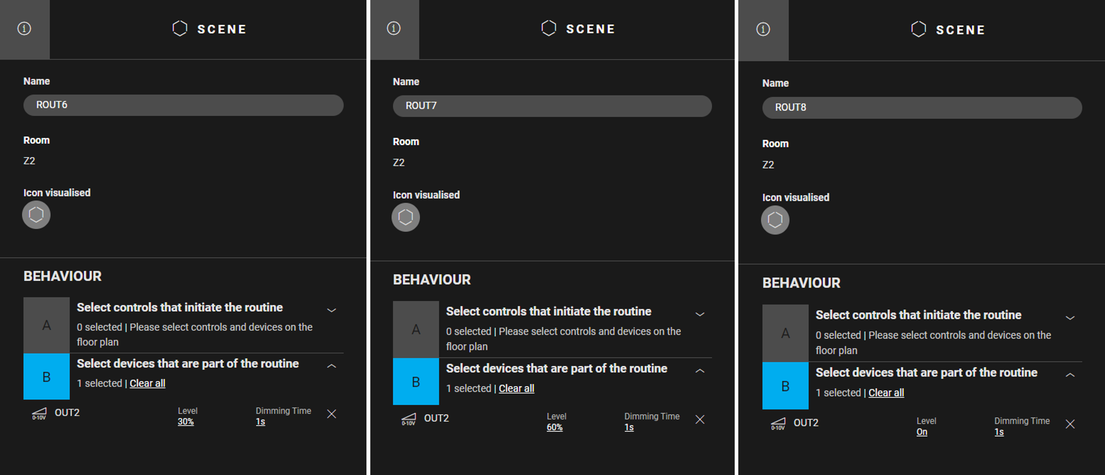
Task: Edit the 60% level value
Action: pos(555,427)
